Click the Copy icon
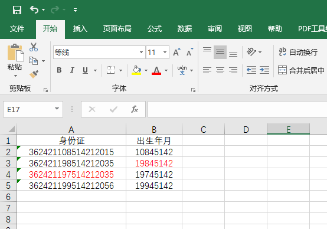Image resolution: width=327 pixels, height=229 pixels. coord(34,61)
